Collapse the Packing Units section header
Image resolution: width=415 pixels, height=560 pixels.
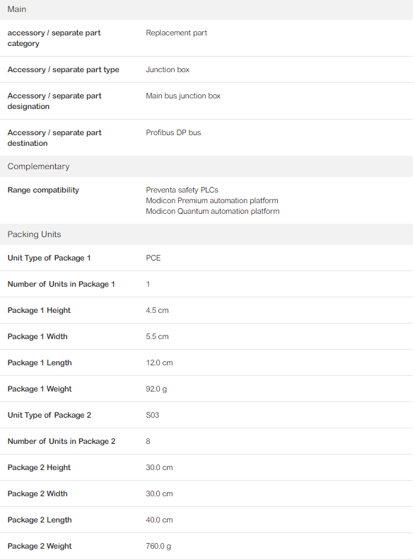(x=206, y=234)
